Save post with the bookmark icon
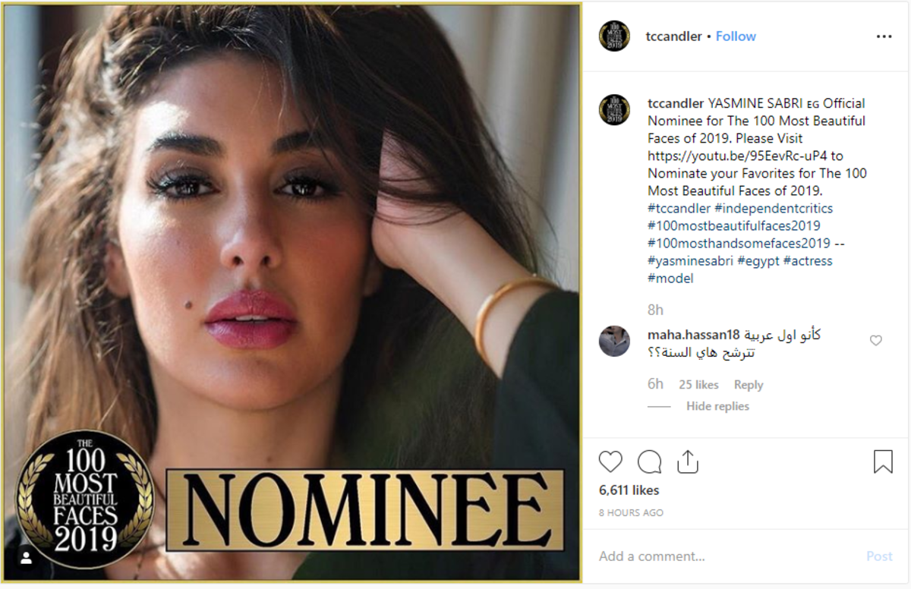This screenshot has width=911, height=589. 883,461
